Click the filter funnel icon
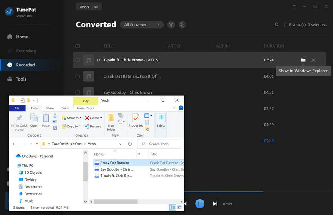Screen dimensions: 333x215 171,25
